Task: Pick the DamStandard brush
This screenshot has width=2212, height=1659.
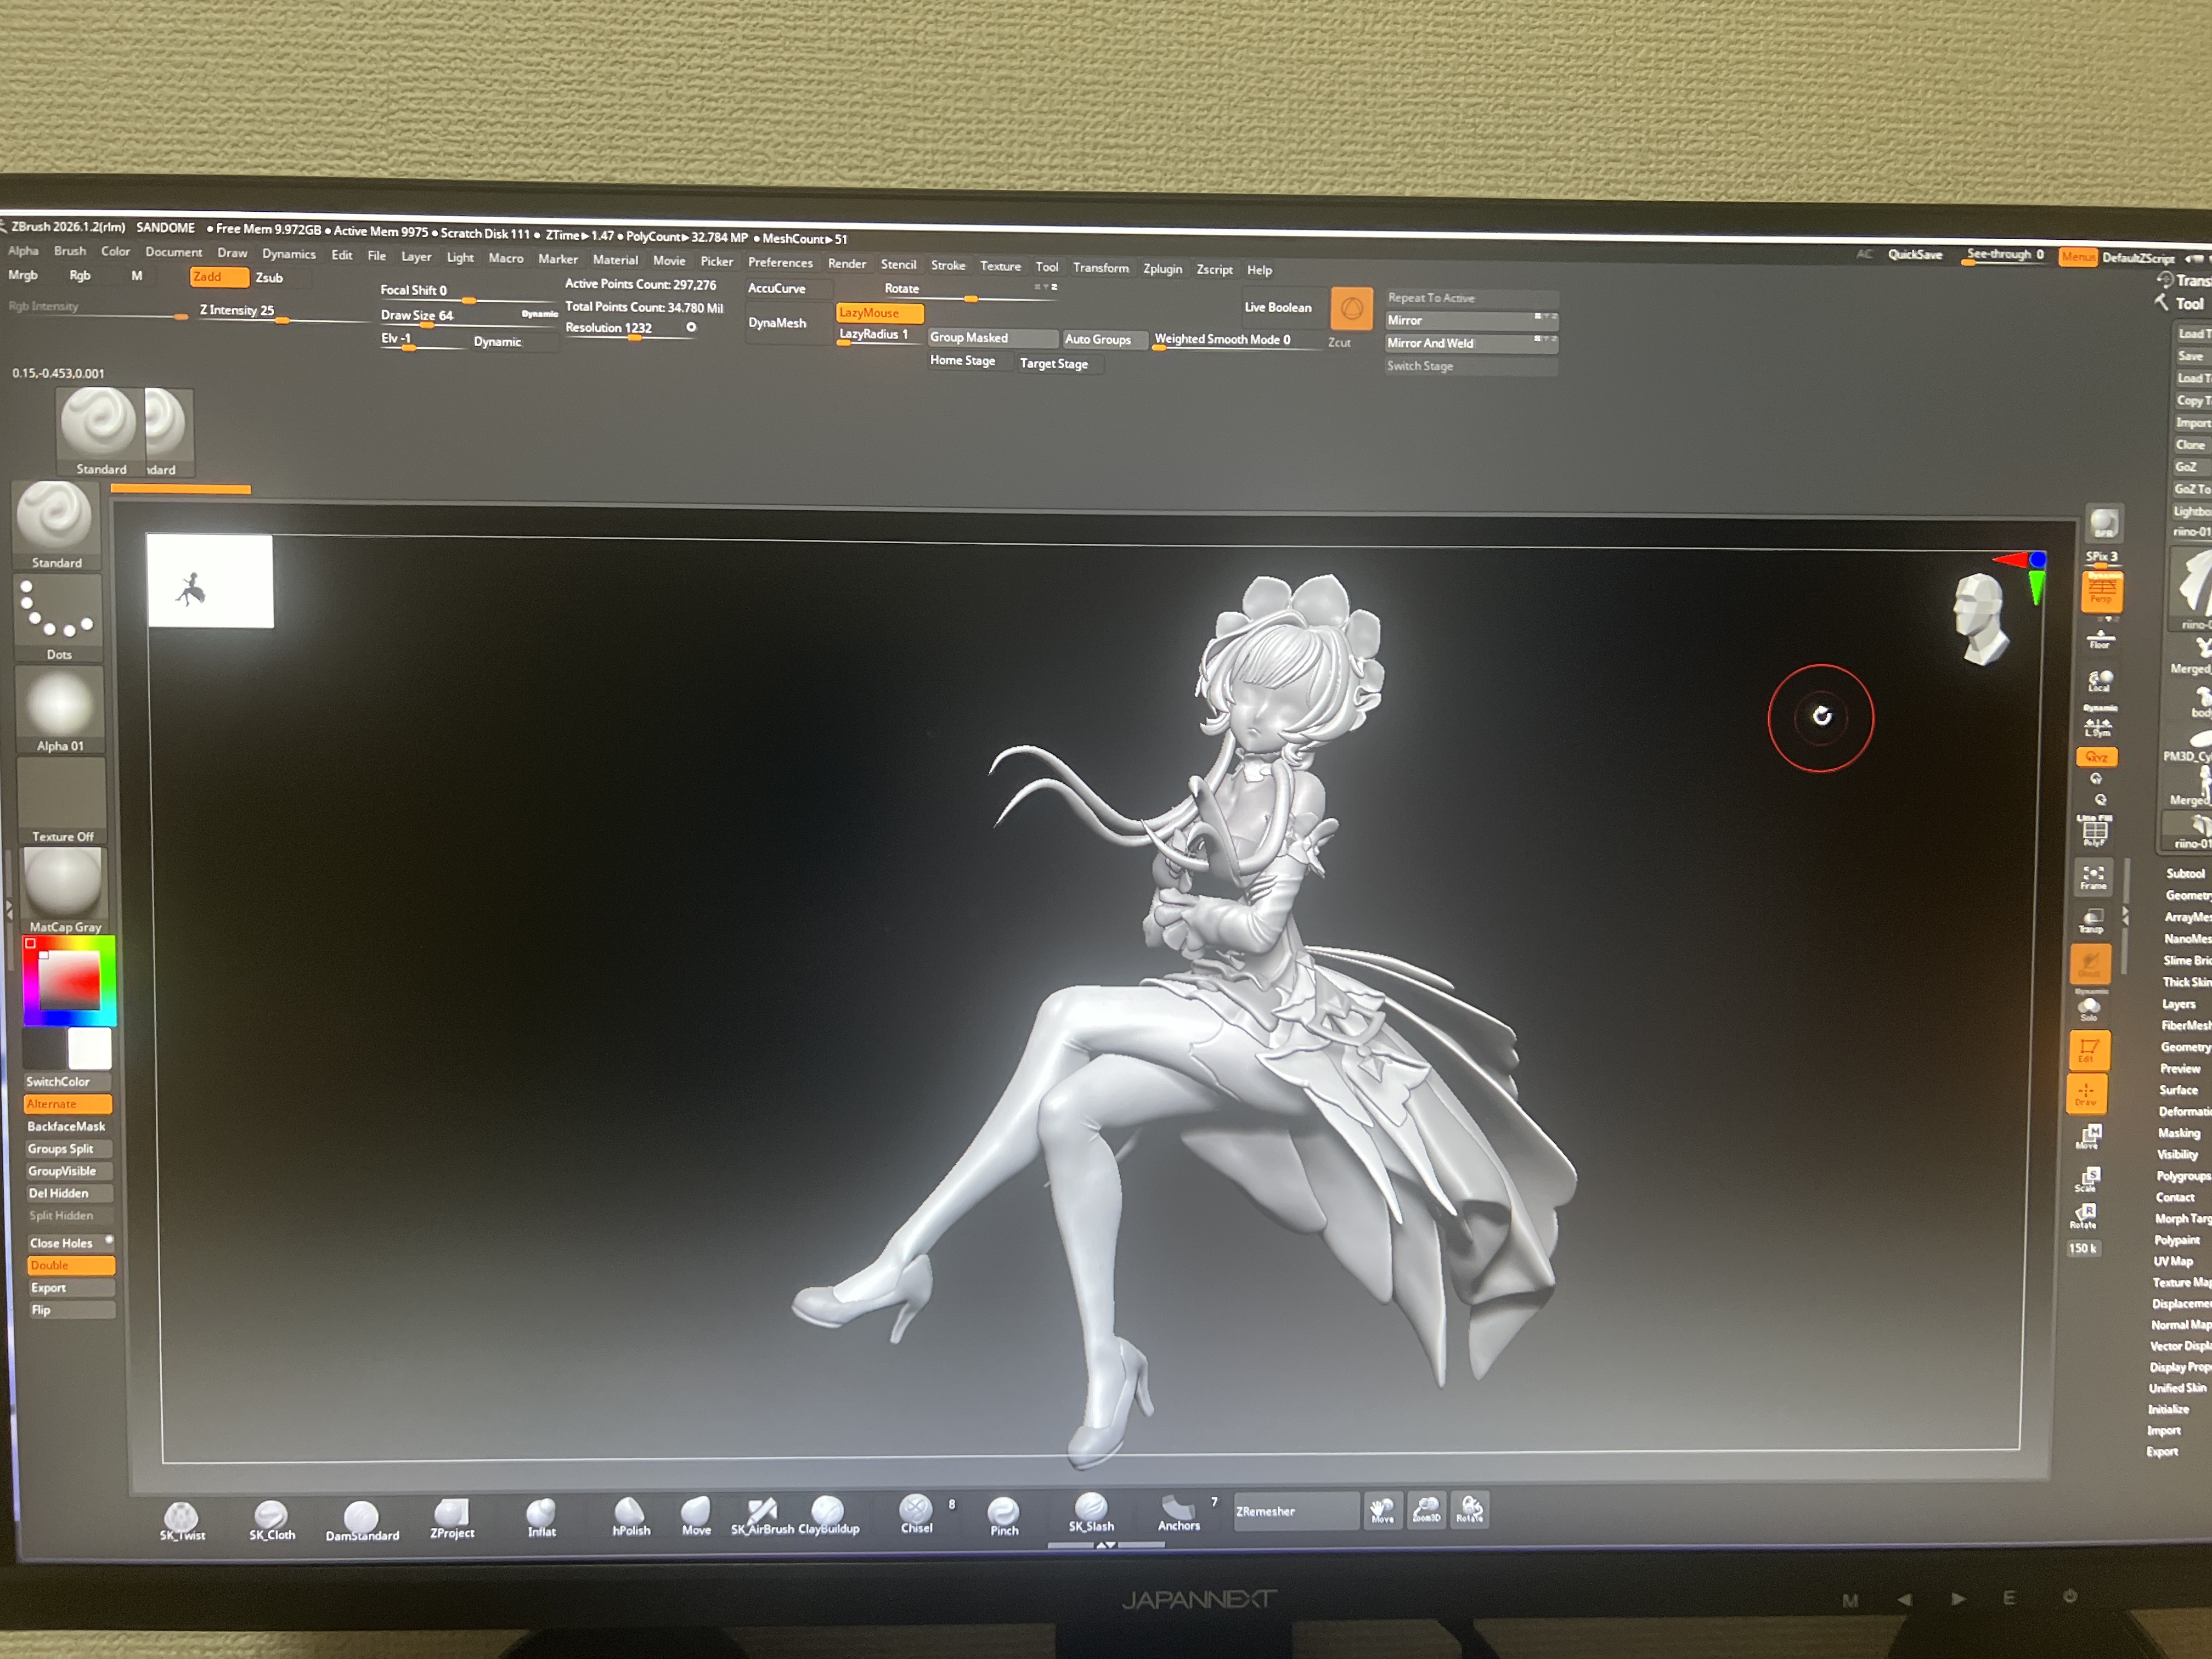Action: [362, 1520]
